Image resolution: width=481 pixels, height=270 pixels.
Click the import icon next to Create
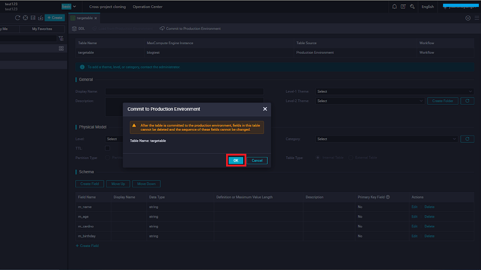(40, 18)
